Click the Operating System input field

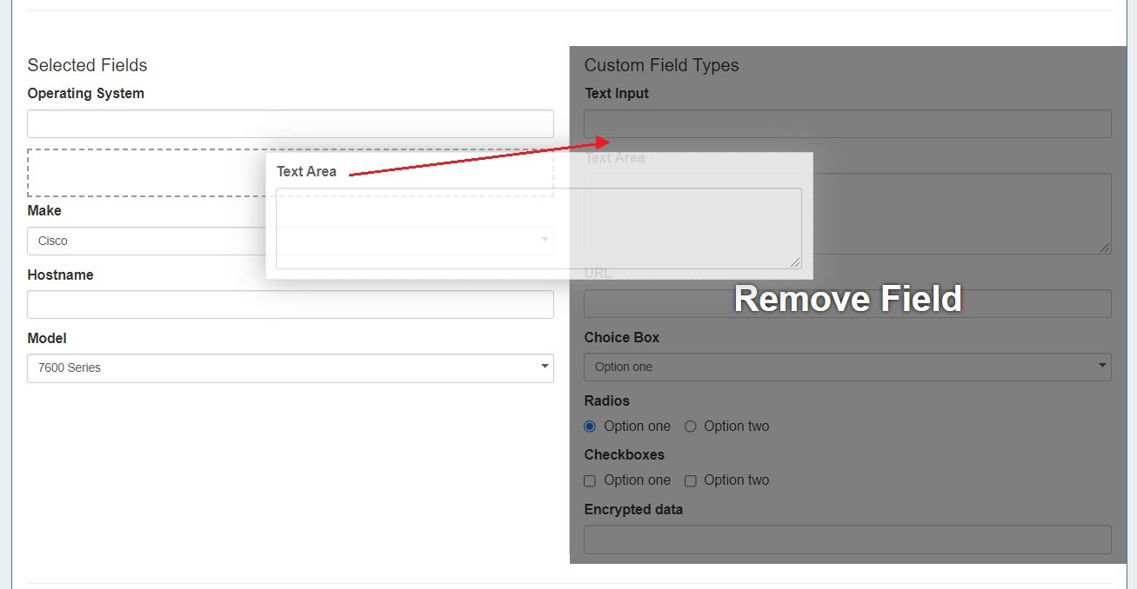(290, 124)
